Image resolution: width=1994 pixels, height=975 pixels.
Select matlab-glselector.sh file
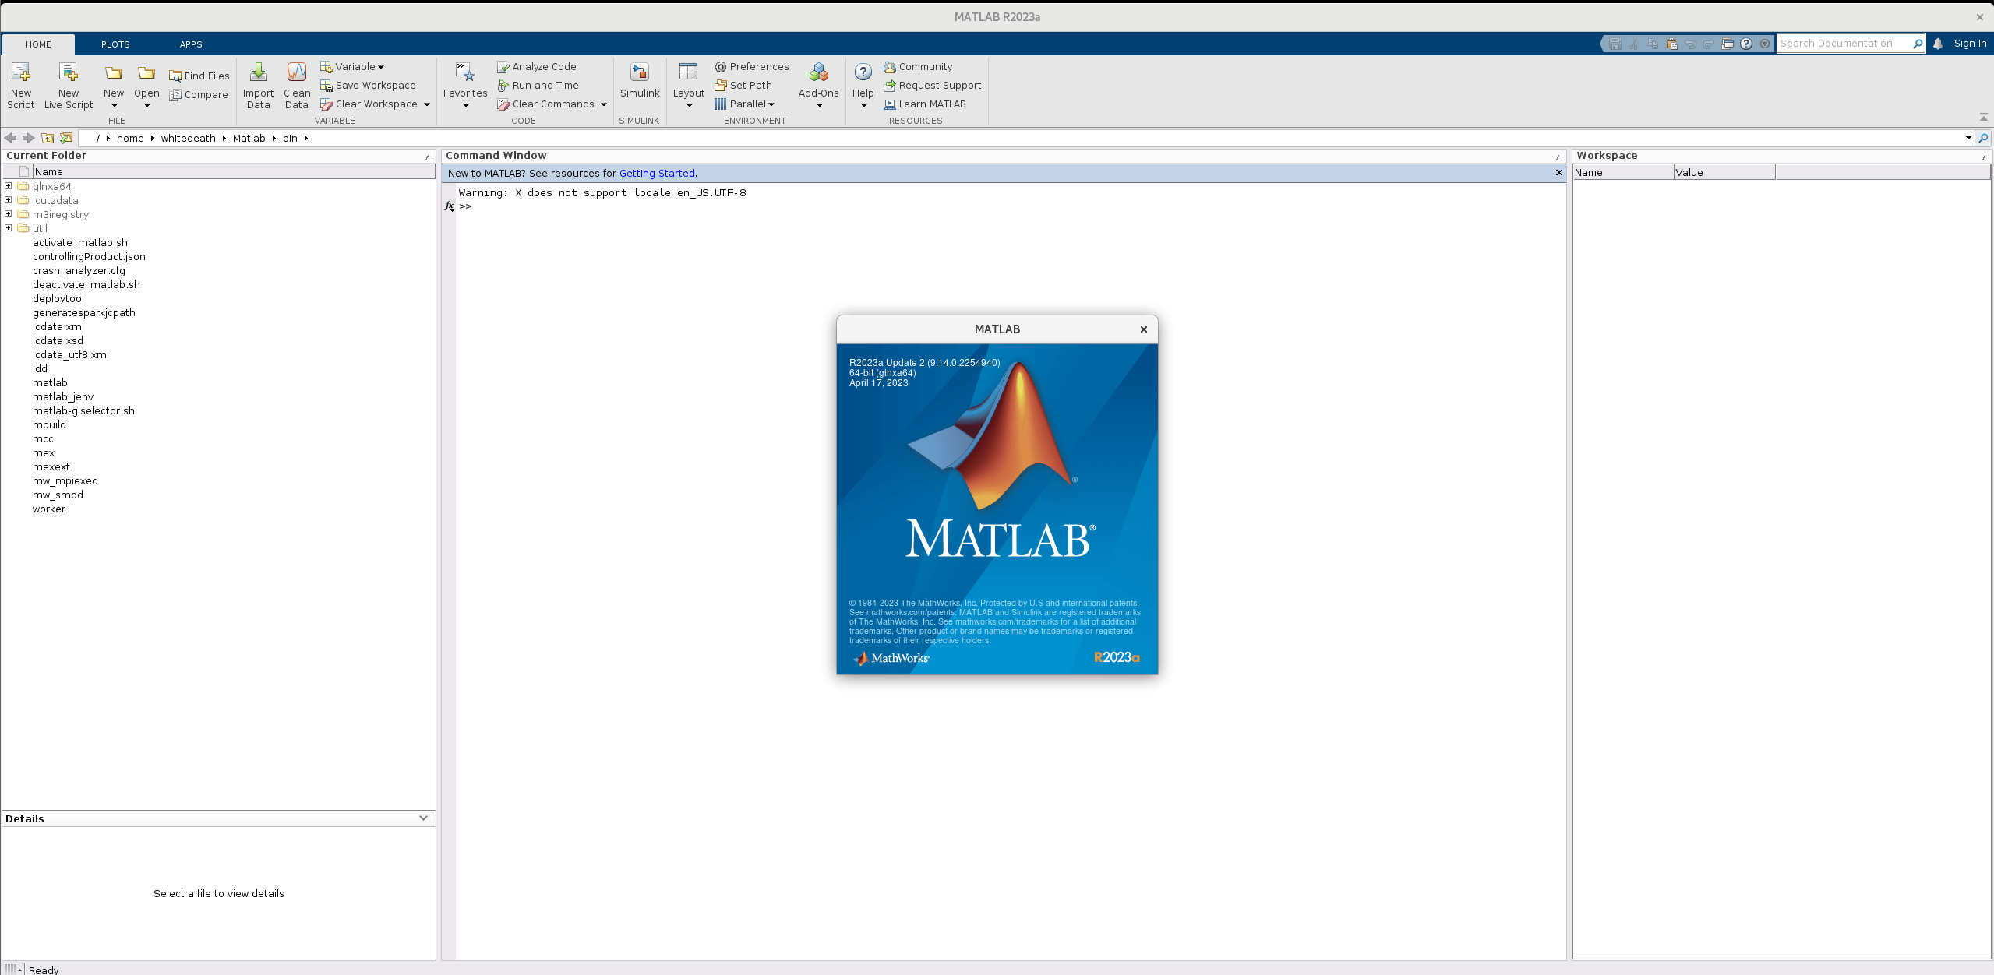(x=83, y=410)
